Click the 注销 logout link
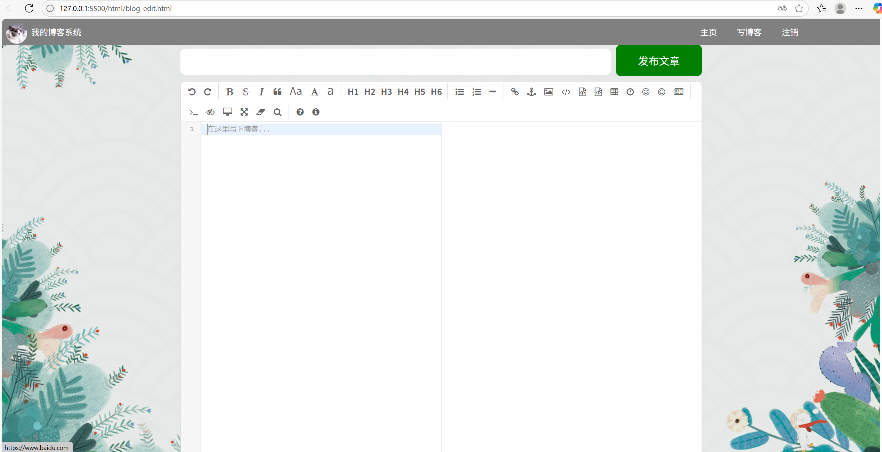Viewport: 882px width, 452px height. [x=790, y=33]
